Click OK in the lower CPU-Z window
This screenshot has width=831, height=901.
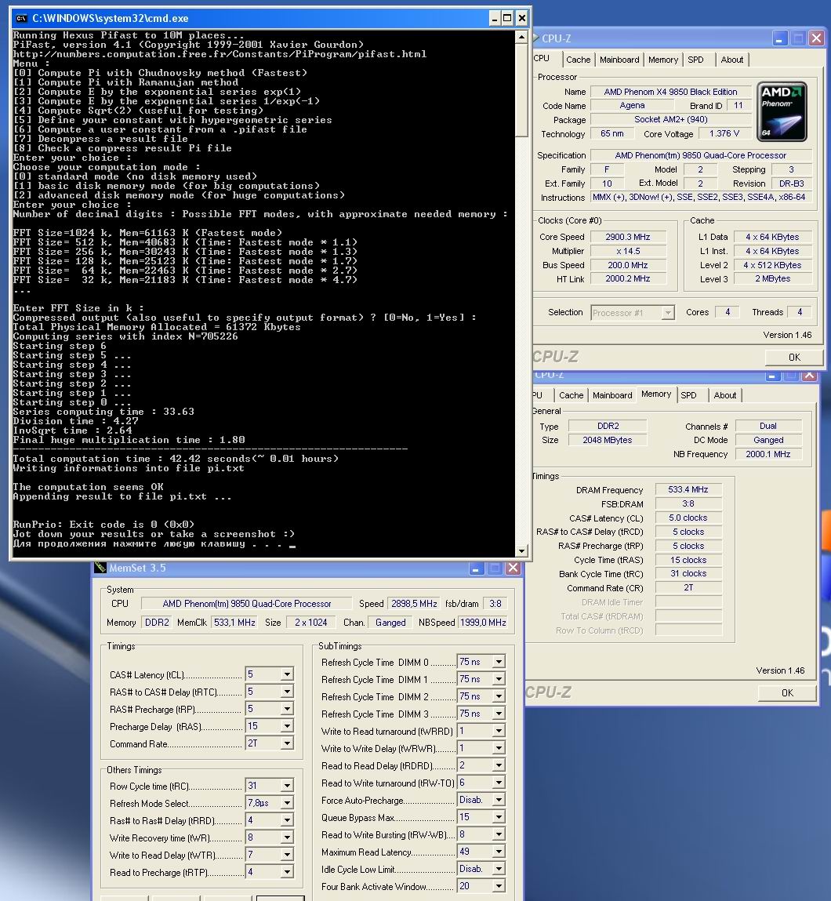(x=787, y=693)
